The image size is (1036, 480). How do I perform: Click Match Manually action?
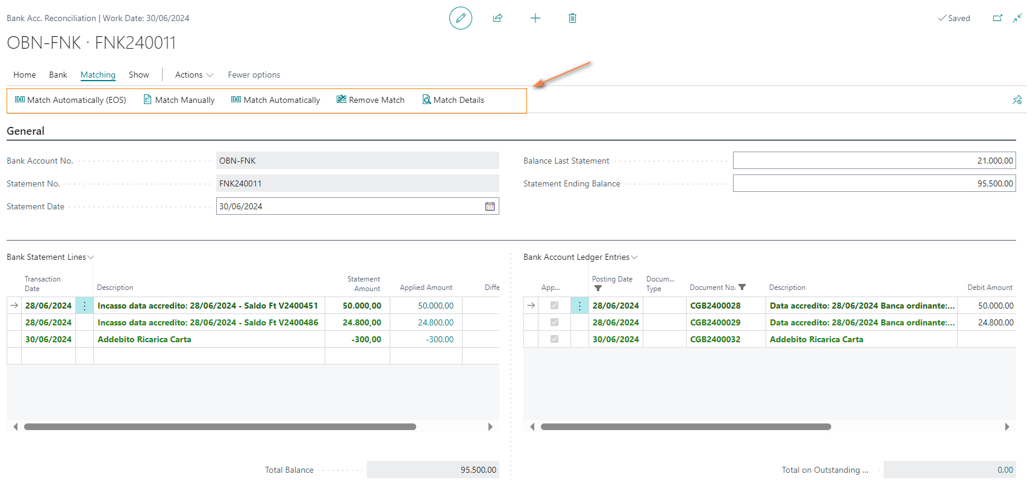[179, 100]
